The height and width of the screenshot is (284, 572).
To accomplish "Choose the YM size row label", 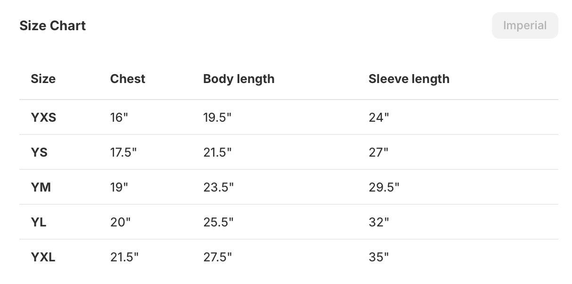I will [41, 187].
